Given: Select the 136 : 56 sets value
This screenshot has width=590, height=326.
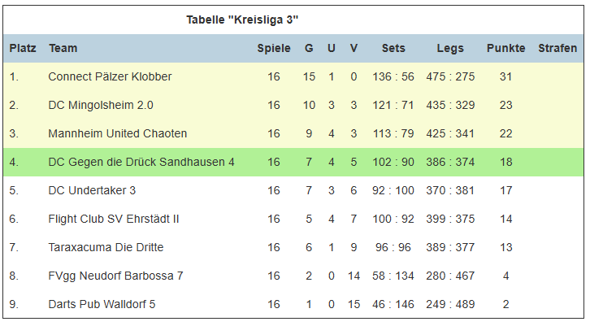Looking at the screenshot, I should 393,76.
